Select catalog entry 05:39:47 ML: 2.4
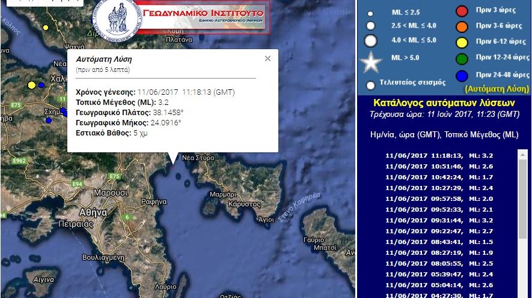Screen dimensions: 532x298 tap(439, 275)
